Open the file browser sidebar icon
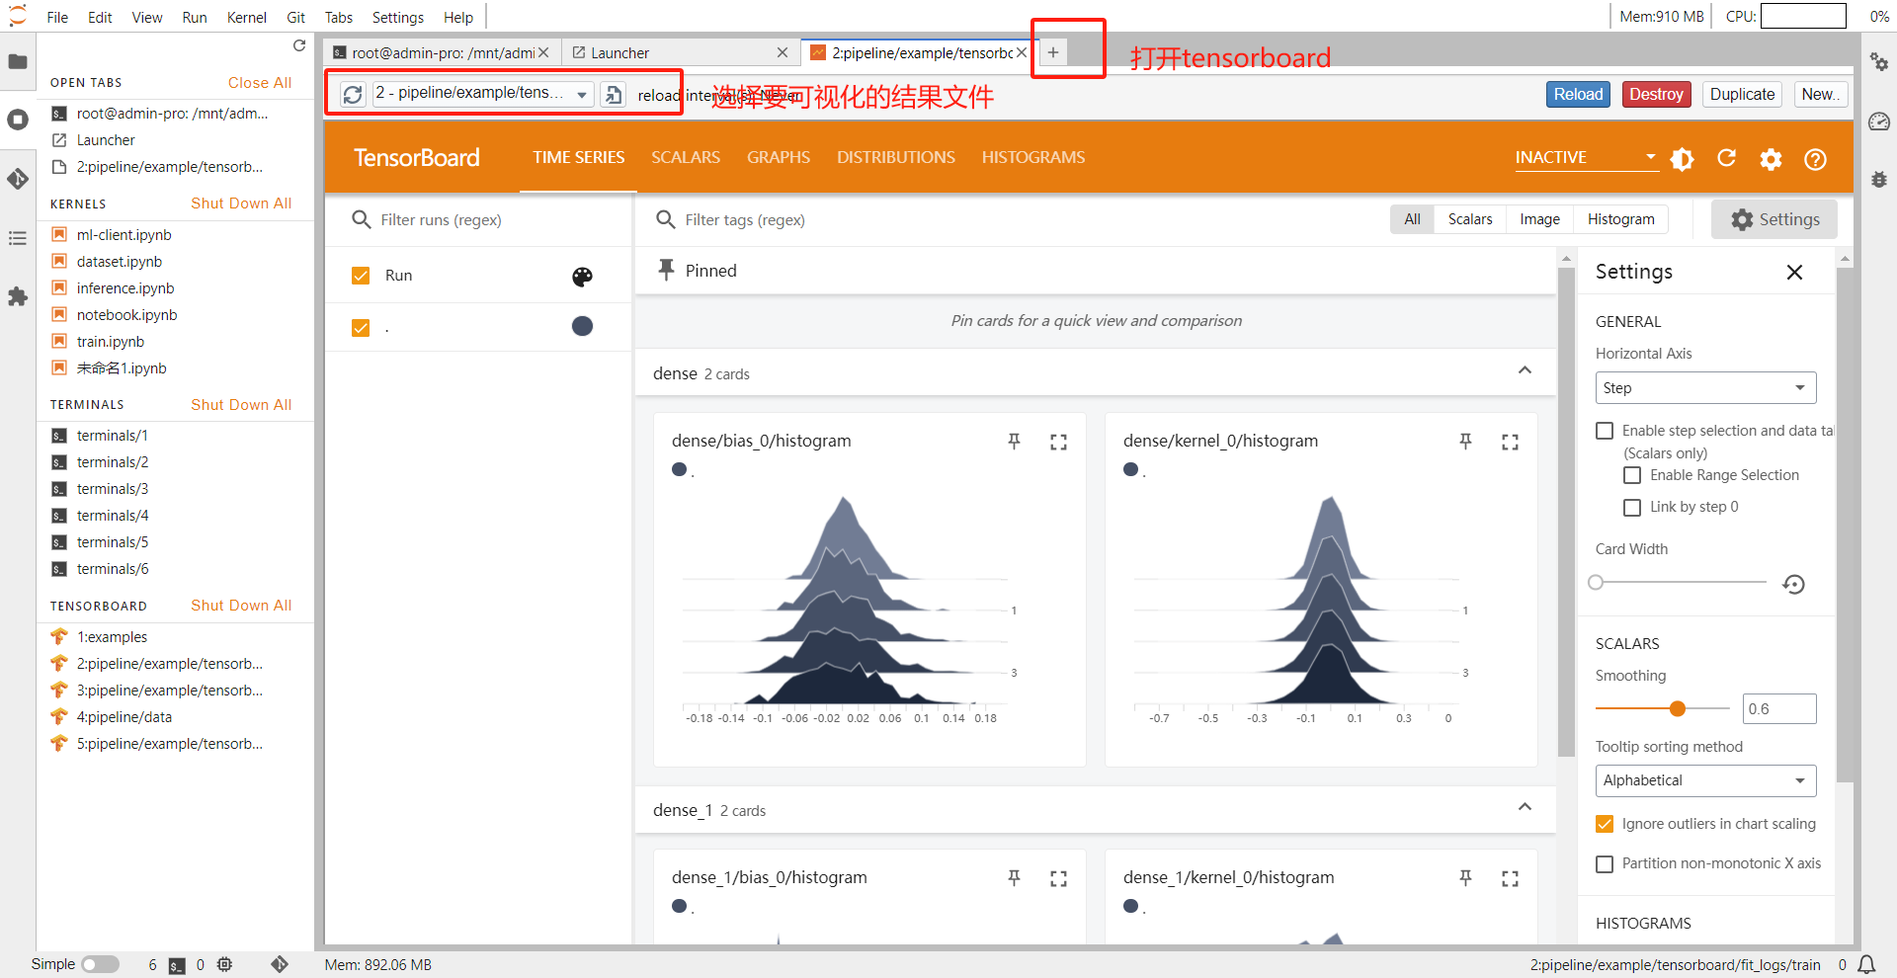 coord(18,61)
